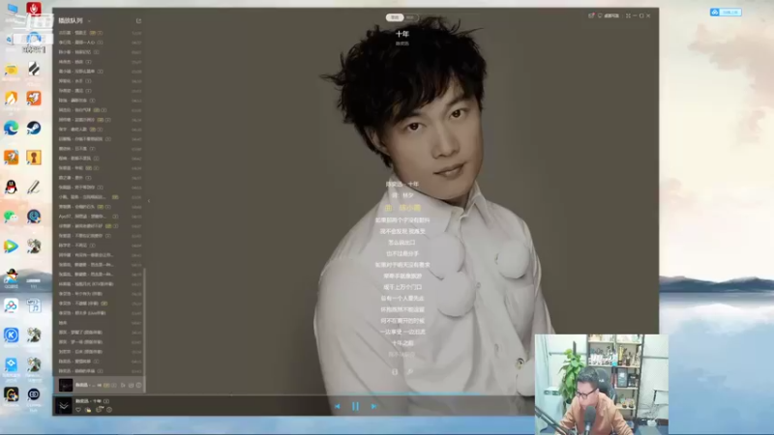Open the red microphone desktop app
The height and width of the screenshot is (435, 774).
[x=34, y=9]
